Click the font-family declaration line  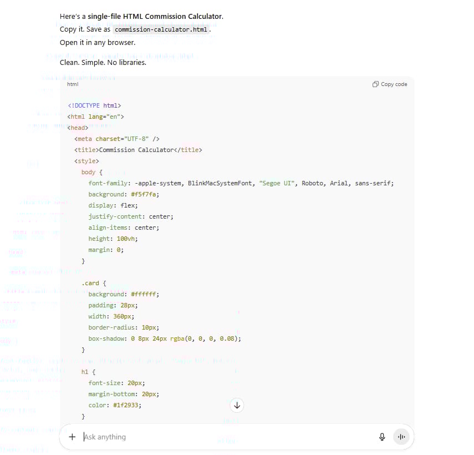241,183
